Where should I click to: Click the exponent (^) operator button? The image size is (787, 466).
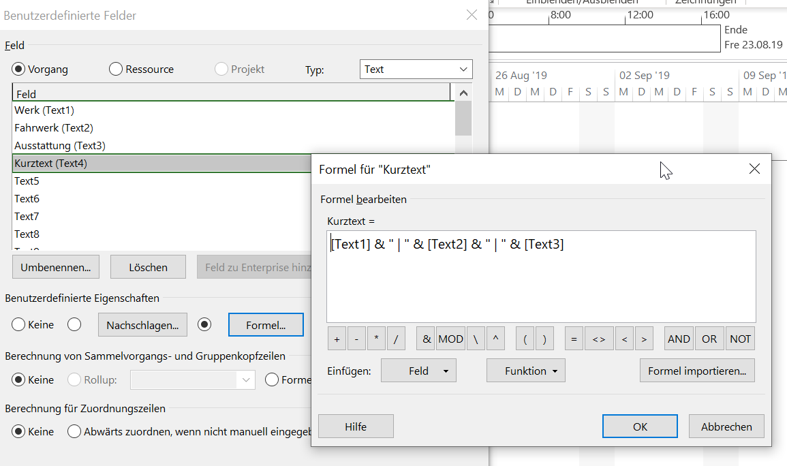[495, 339]
